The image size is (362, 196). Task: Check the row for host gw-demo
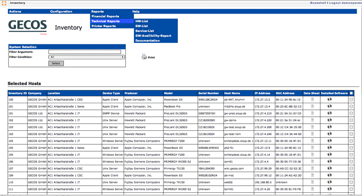(x=351, y=120)
